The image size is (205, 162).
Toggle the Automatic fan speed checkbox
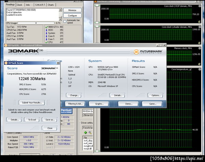click(65, 21)
